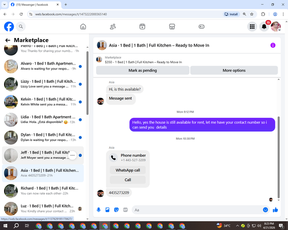The height and width of the screenshot is (230, 288).
Task: Send a thumbs up like
Action: coord(275,210)
